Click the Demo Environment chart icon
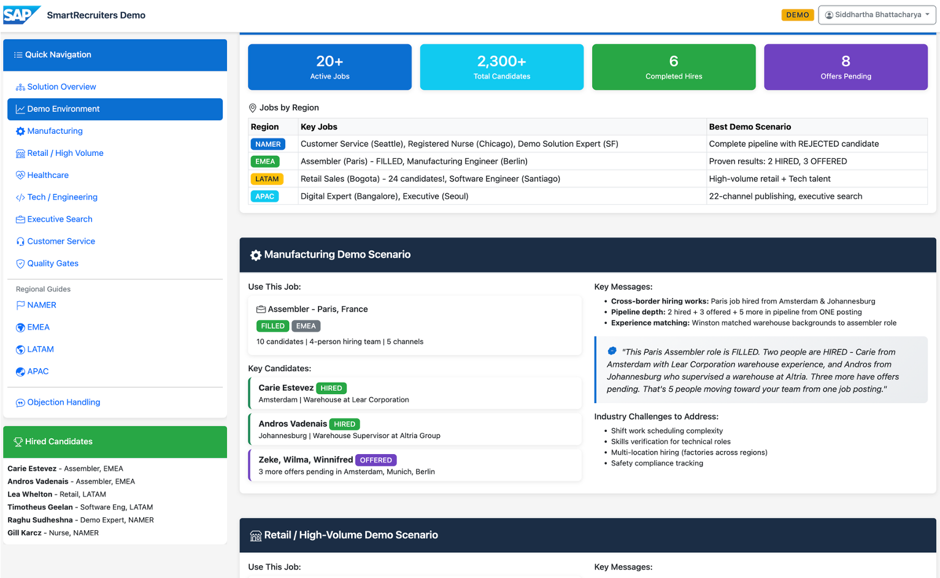This screenshot has height=578, width=940. coord(20,109)
